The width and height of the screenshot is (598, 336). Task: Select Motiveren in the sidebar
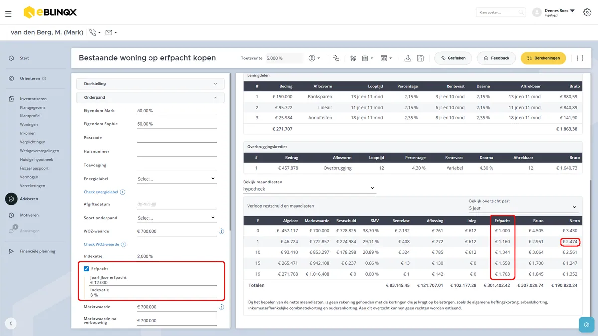coord(29,215)
